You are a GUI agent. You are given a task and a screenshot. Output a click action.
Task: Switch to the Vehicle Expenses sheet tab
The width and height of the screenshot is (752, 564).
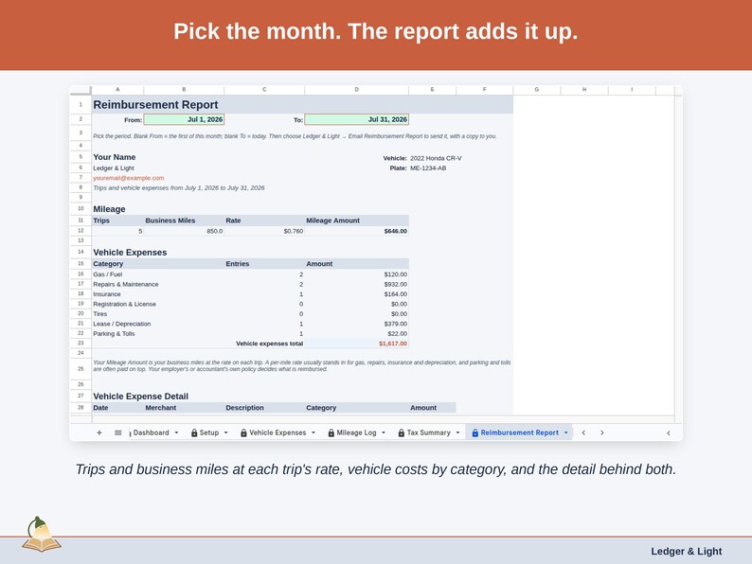(278, 432)
